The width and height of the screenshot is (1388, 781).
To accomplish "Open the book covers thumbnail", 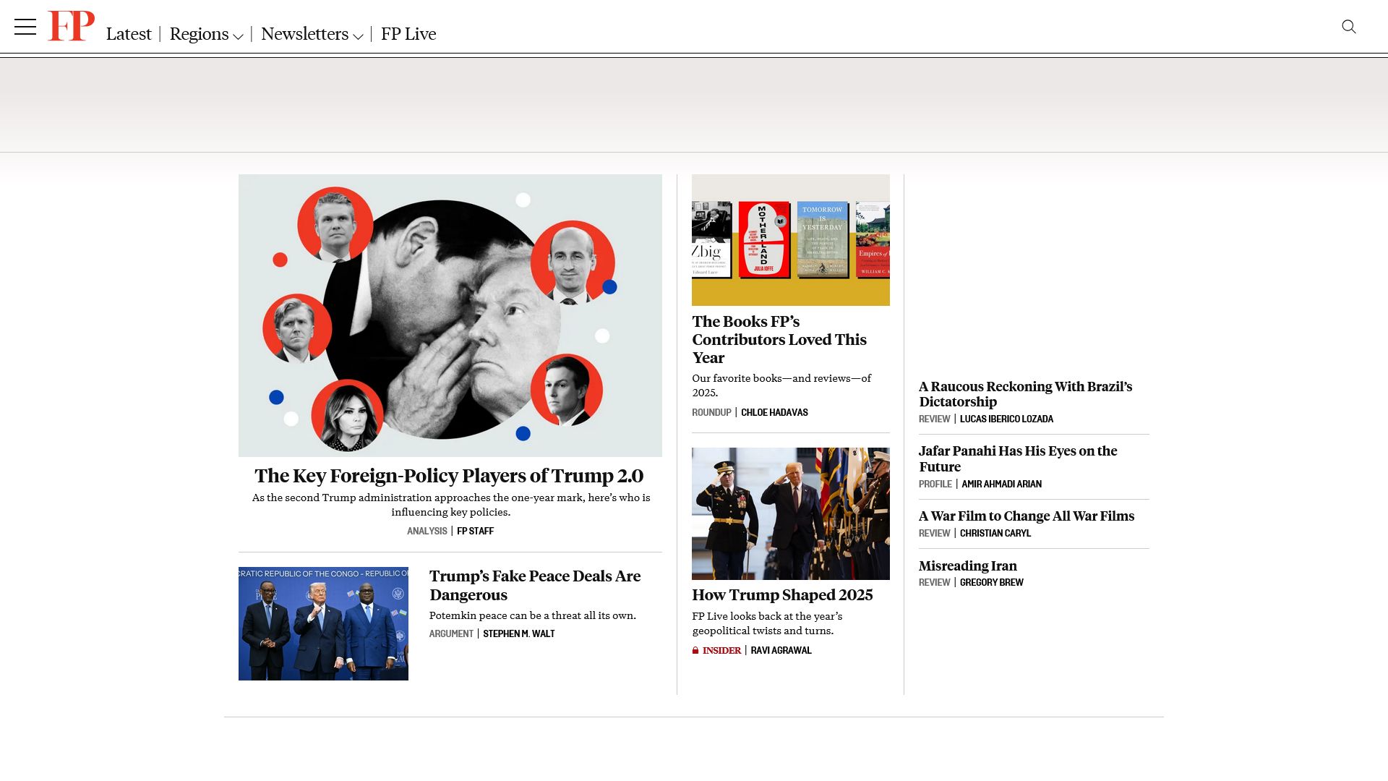I will pos(791,240).
